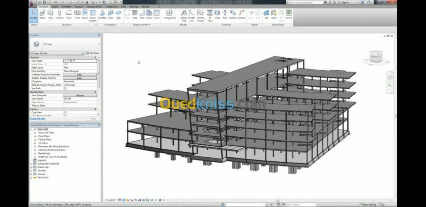Place an Isolated foundation
426x207 pixels.
pyautogui.click(x=102, y=15)
